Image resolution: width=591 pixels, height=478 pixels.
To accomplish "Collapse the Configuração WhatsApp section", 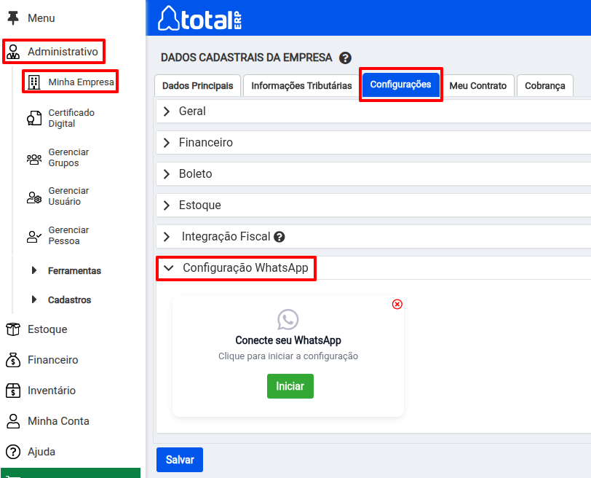I will tap(237, 268).
